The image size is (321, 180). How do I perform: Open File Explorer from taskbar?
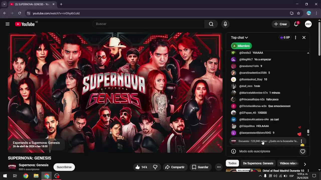(x=36, y=176)
